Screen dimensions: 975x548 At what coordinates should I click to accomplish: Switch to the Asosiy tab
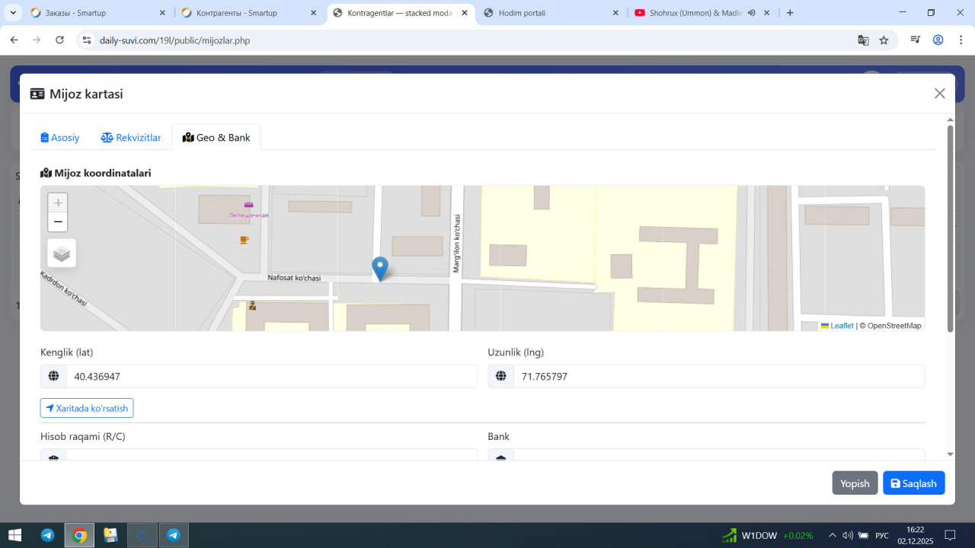60,138
